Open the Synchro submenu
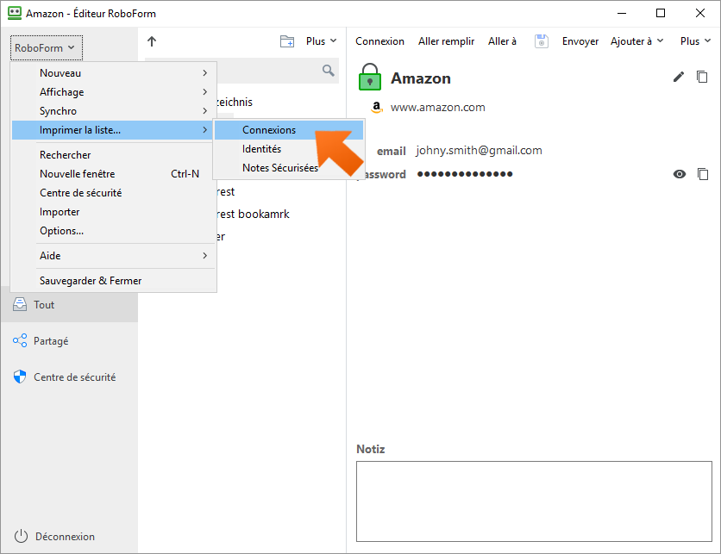Viewport: 721px width, 554px height. point(114,111)
